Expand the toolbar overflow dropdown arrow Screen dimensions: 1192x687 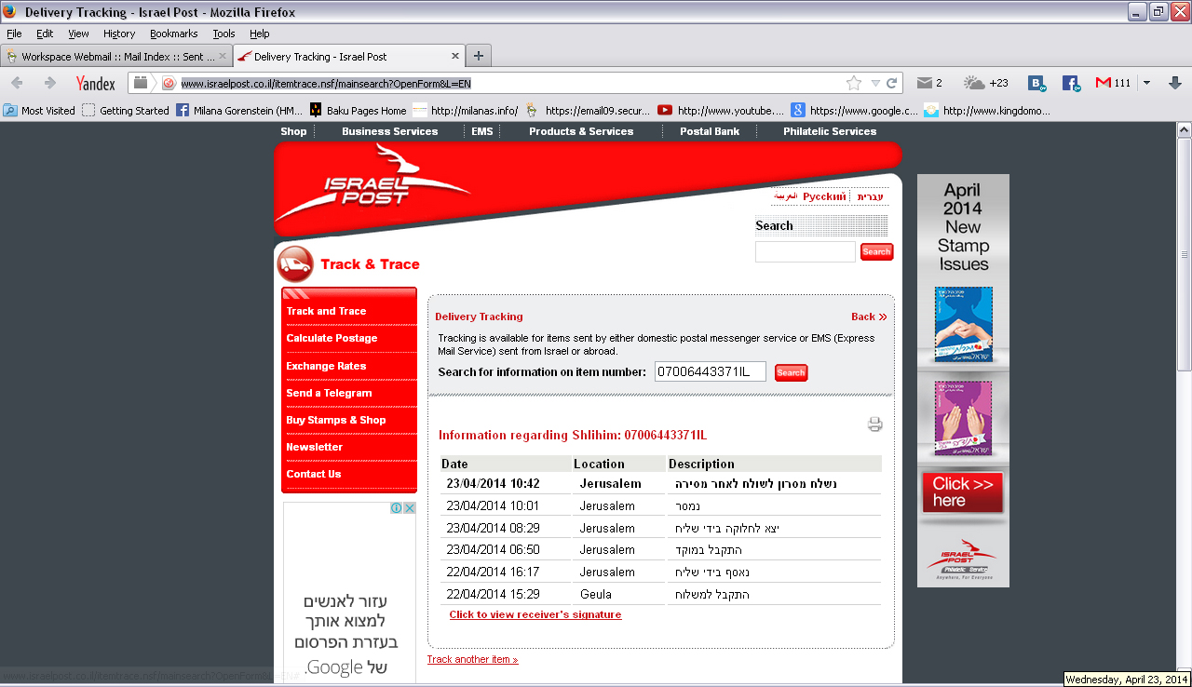[x=1146, y=83]
